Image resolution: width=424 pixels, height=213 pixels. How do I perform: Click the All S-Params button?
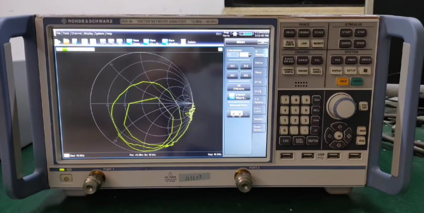point(238,86)
